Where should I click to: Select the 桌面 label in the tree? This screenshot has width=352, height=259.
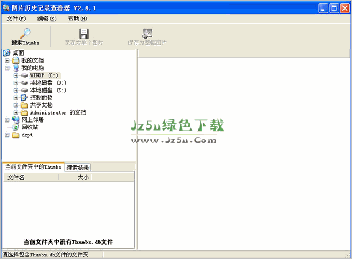pos(18,53)
